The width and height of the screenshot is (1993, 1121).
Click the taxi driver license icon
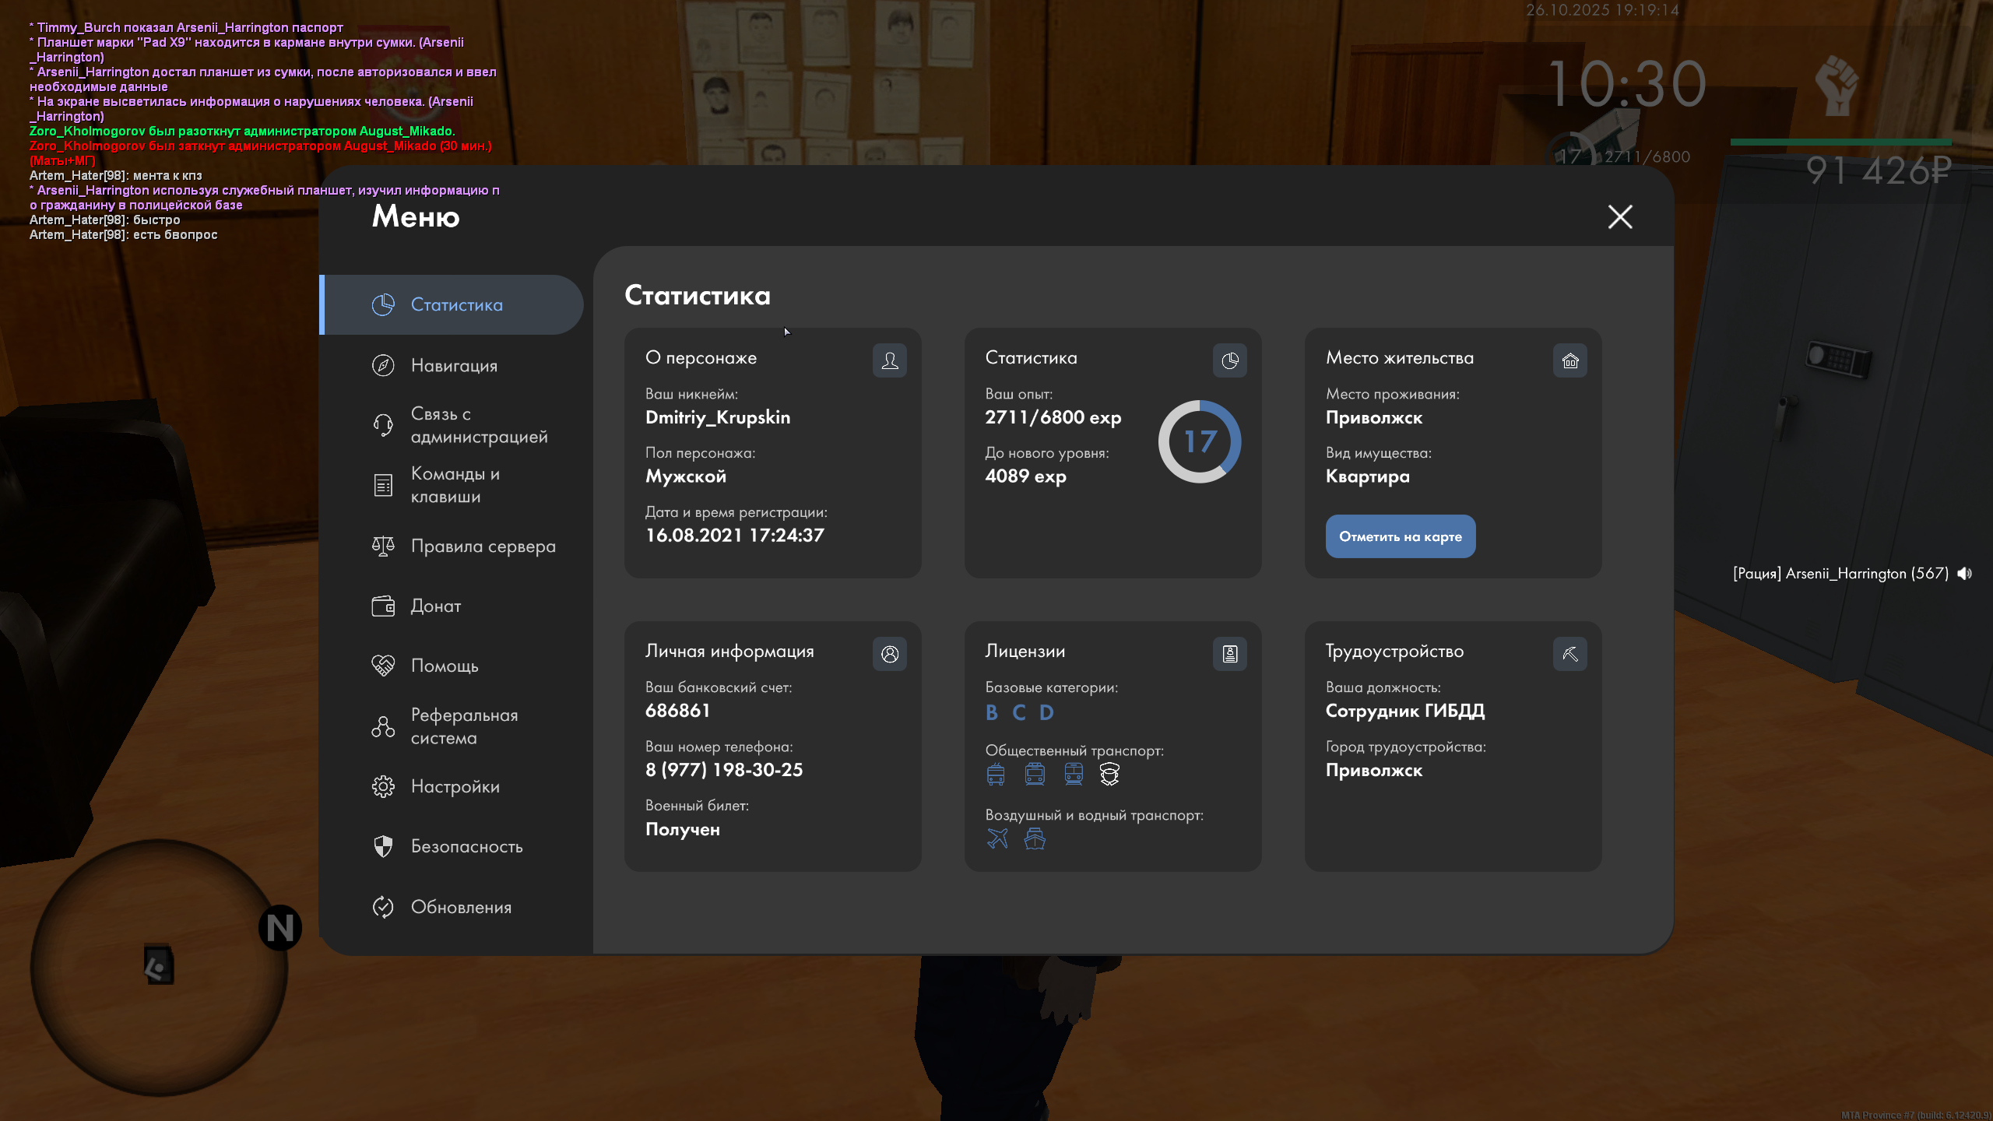1109,774
